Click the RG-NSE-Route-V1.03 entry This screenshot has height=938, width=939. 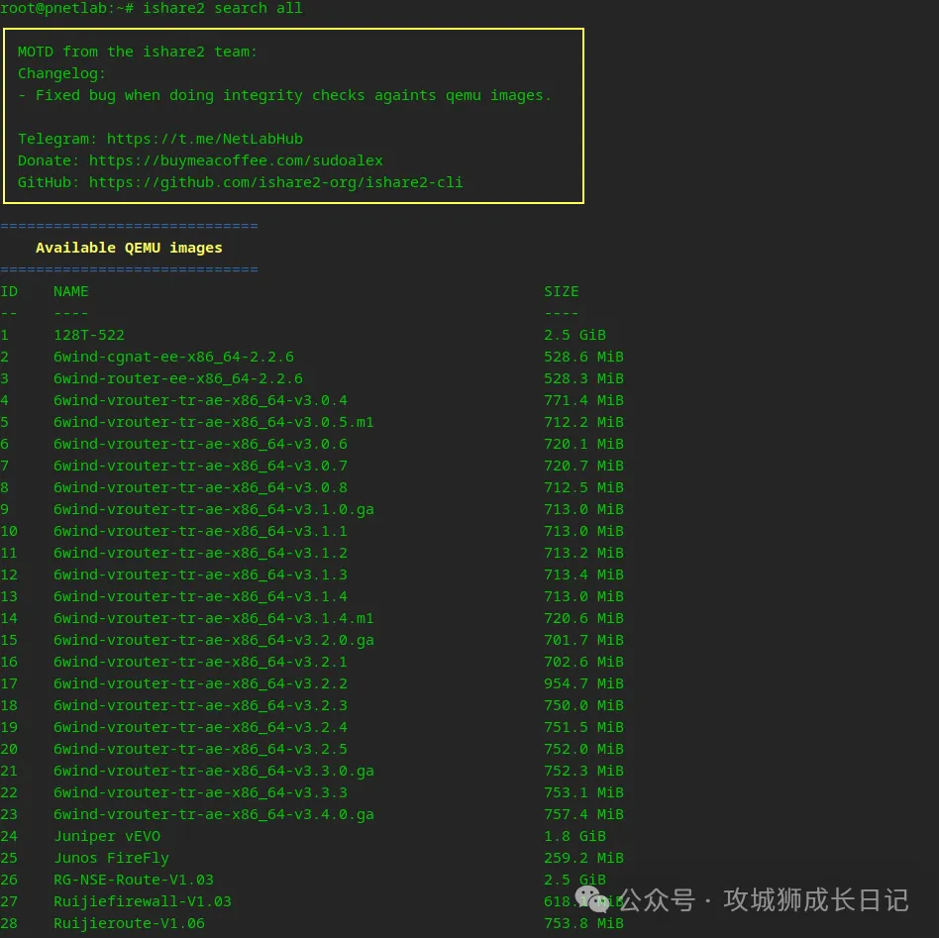click(x=134, y=880)
